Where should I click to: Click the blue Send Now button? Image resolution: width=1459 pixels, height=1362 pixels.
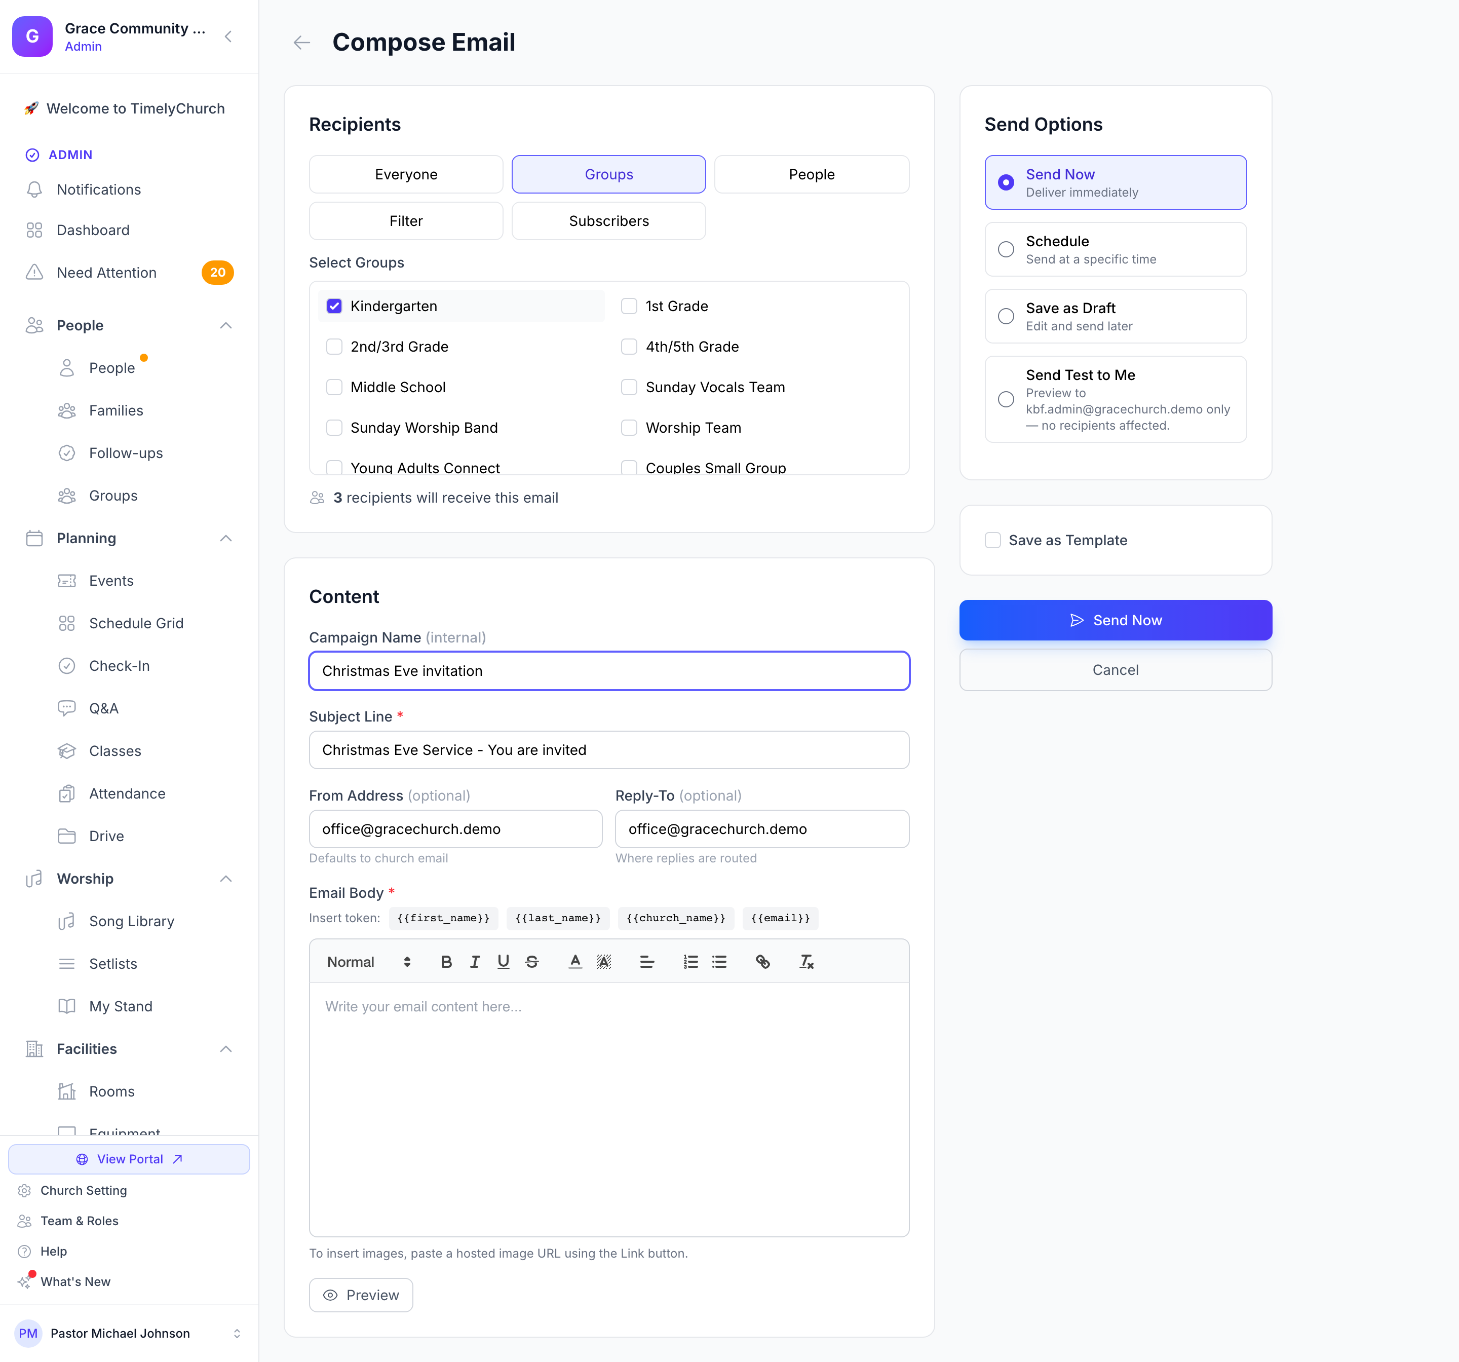[x=1116, y=620]
